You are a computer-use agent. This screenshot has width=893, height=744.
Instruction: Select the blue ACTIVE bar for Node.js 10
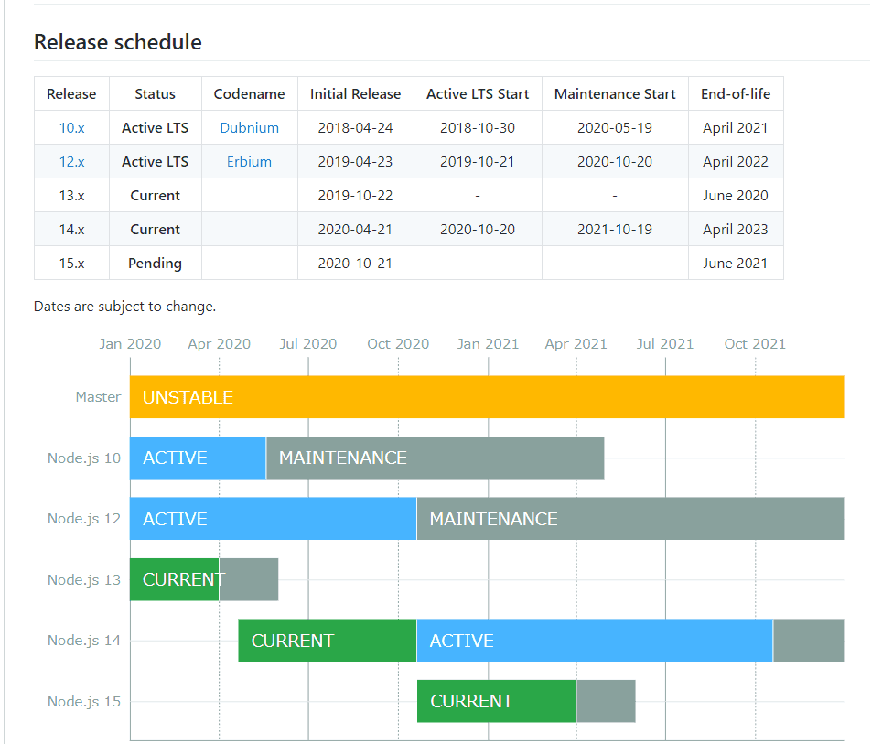tap(197, 458)
